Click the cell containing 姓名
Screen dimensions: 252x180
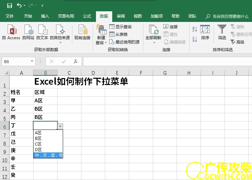click(x=21, y=92)
